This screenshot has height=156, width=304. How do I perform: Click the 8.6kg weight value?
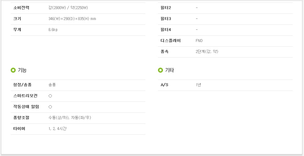pyautogui.click(x=53, y=30)
